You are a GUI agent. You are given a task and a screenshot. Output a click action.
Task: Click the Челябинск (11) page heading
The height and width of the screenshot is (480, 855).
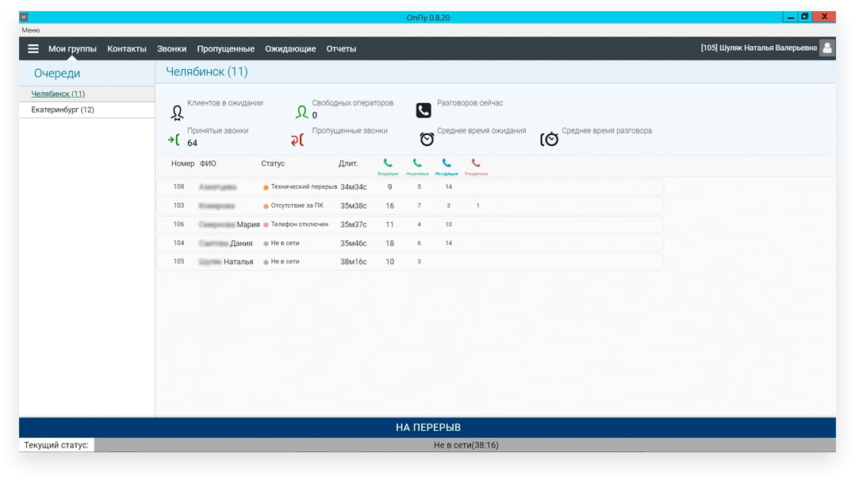click(207, 71)
